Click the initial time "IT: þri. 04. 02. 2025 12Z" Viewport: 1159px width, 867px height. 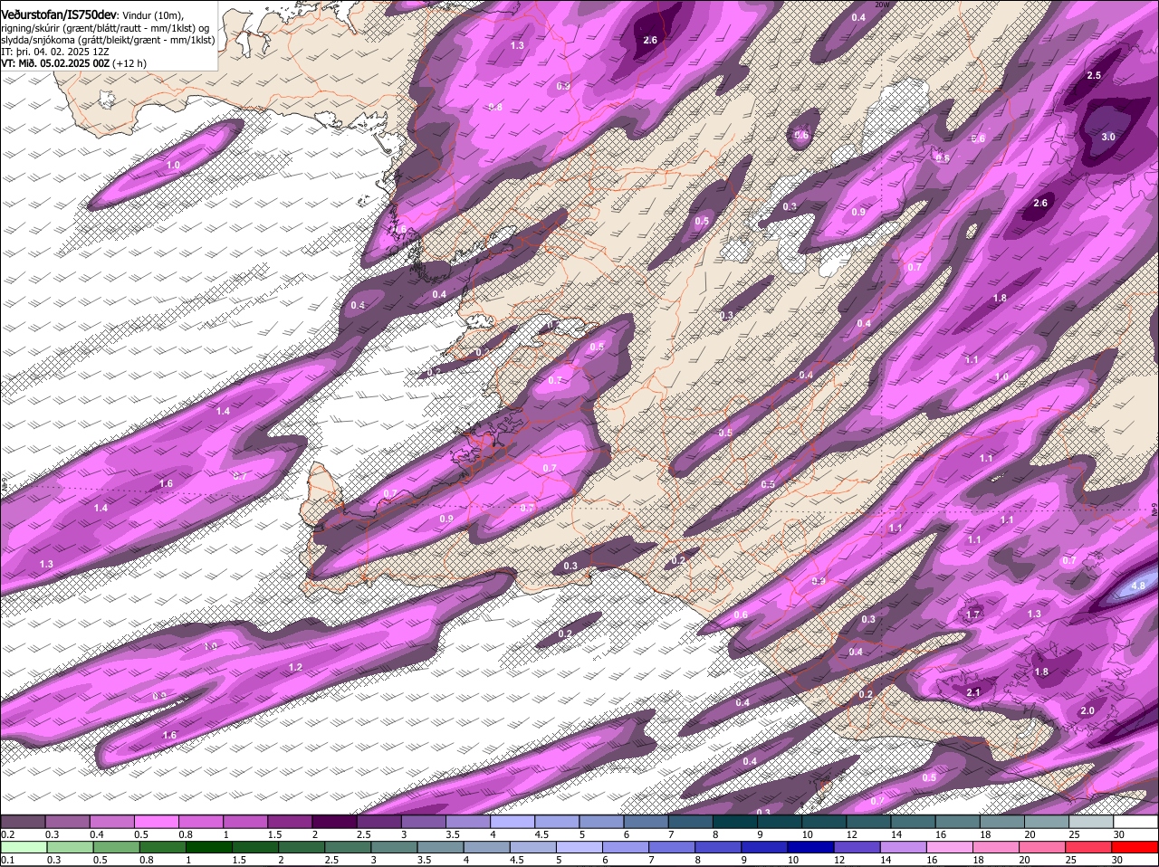click(55, 52)
